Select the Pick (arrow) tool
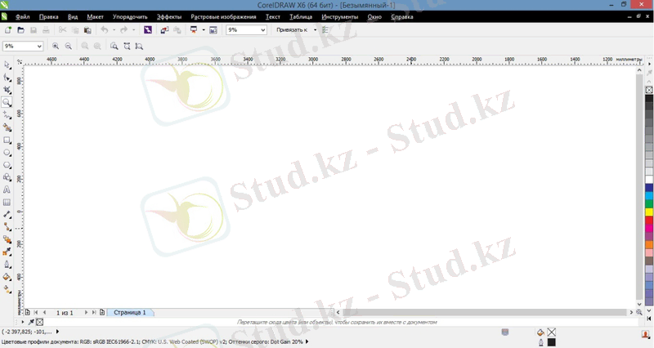This screenshot has width=654, height=348. tap(7, 65)
